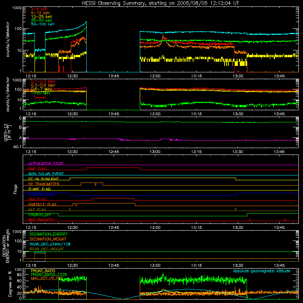This screenshot has height=303, width=303.
Task: Select the FLARE_FLAG label
Action: [x=39, y=189]
